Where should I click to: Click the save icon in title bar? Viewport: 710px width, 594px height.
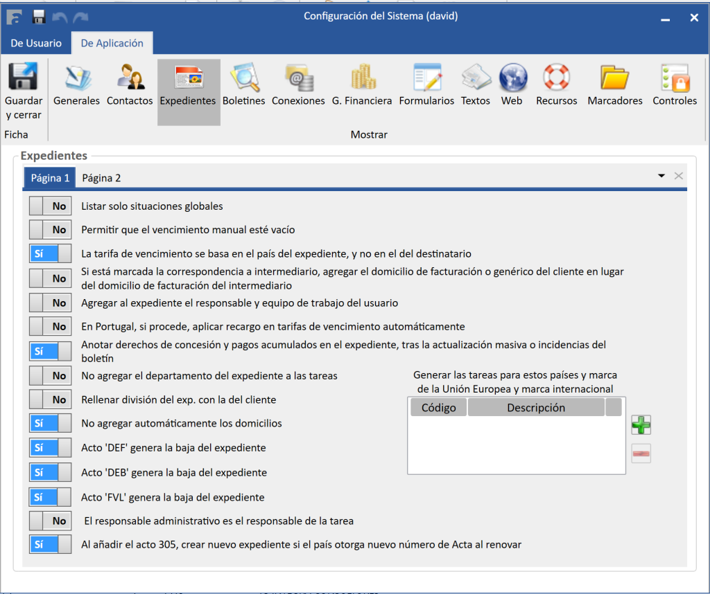39,17
